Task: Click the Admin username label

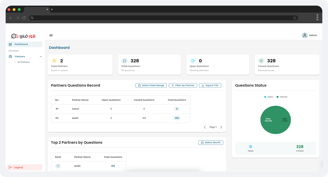Action: [313, 35]
